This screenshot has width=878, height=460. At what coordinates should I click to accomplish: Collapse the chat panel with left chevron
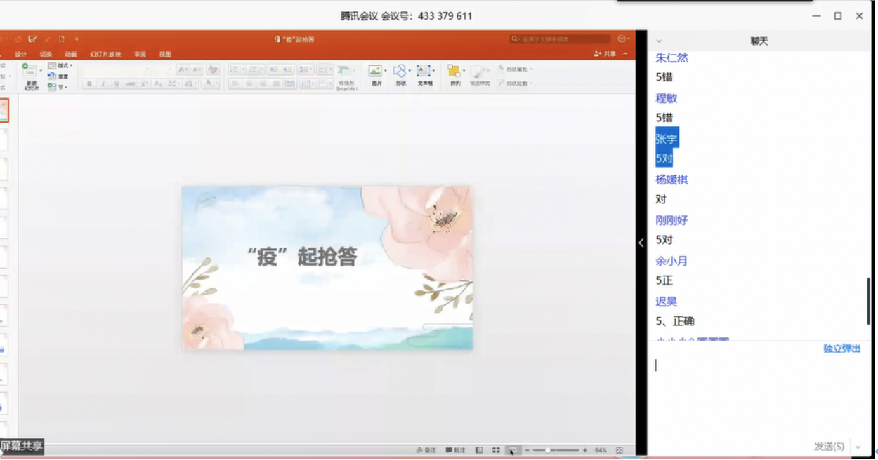coord(641,243)
